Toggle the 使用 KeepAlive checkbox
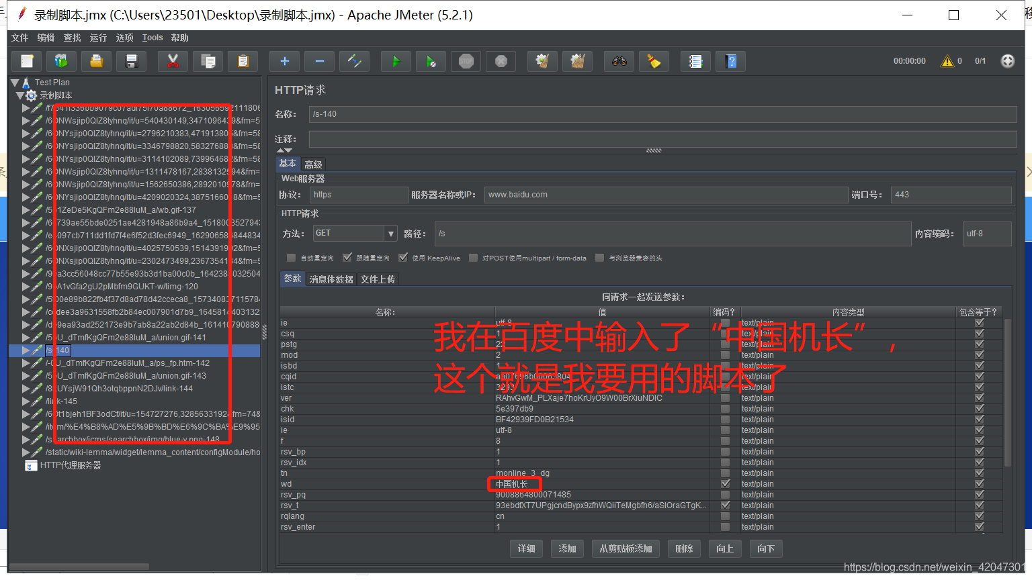The height and width of the screenshot is (580, 1032). click(x=403, y=258)
